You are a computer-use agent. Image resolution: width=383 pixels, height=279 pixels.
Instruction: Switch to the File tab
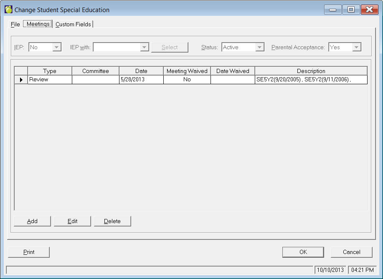point(15,24)
